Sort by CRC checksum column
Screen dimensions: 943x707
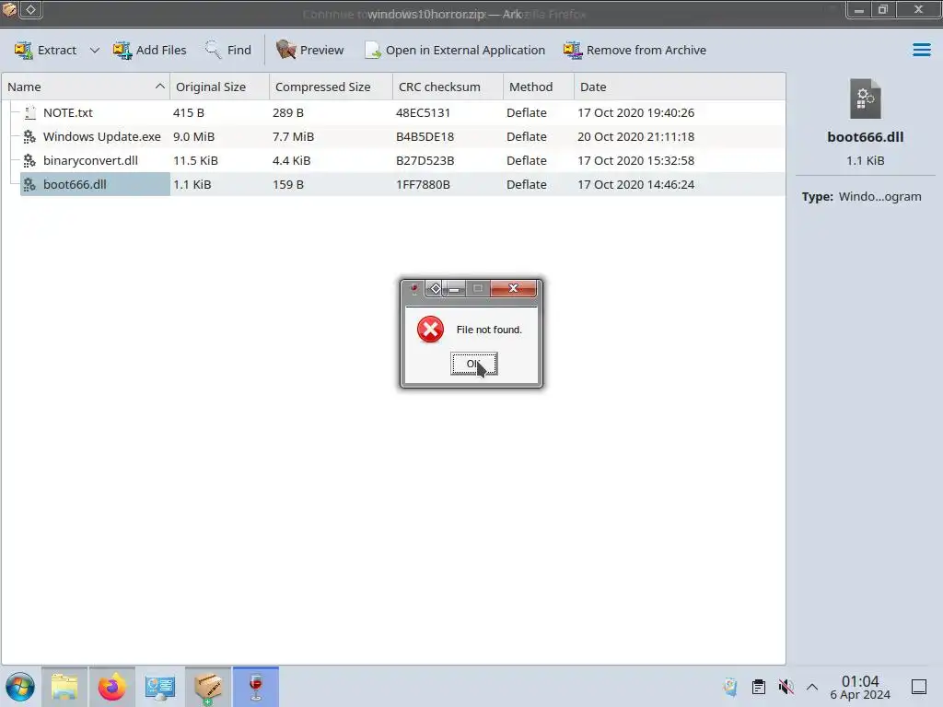click(448, 87)
